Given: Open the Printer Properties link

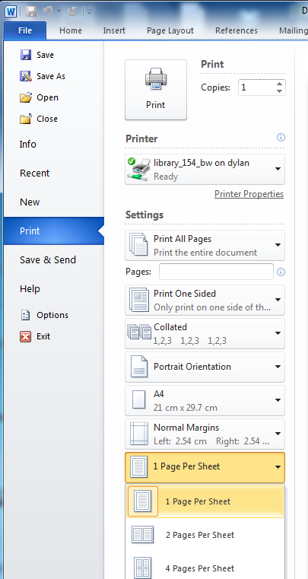Looking at the screenshot, I should click(249, 194).
